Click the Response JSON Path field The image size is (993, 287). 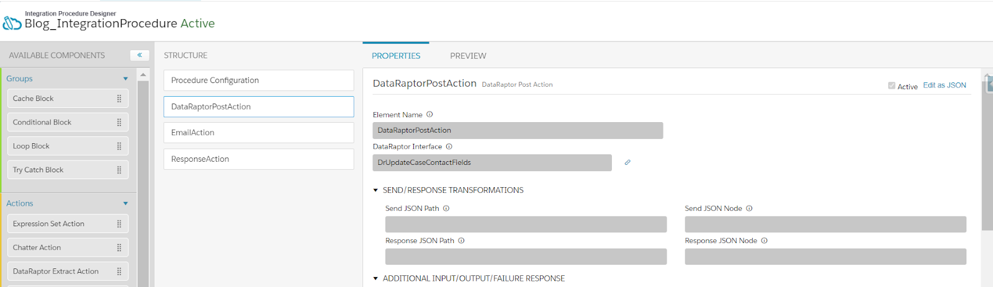526,257
